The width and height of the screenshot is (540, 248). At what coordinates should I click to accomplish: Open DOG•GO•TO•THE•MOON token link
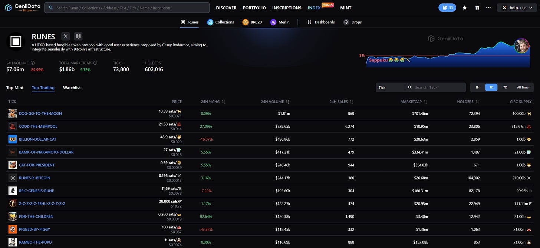40,114
